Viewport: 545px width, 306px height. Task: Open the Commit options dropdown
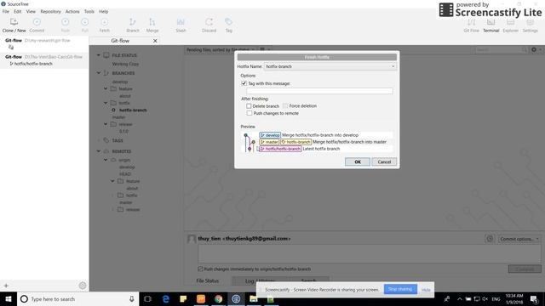coord(519,239)
